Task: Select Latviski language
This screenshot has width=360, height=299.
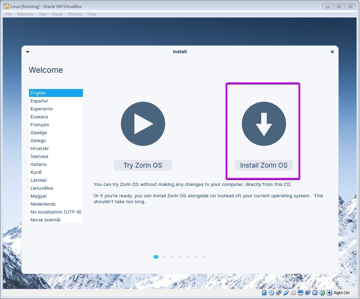Action: tap(56, 180)
